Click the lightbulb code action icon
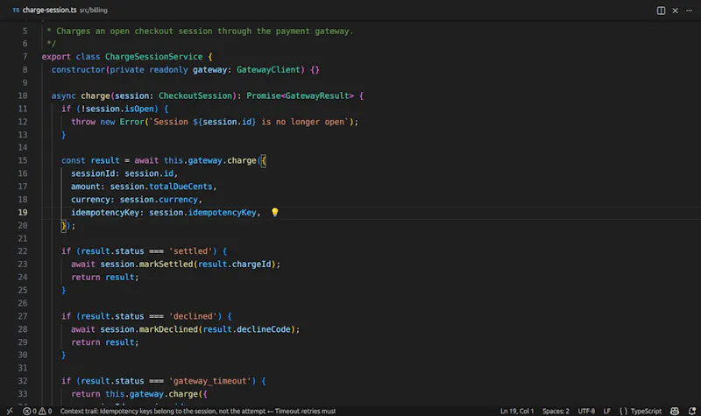This screenshot has height=416, width=701. point(275,212)
